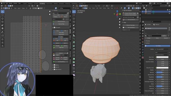
Task: Open the texture Size 512 dropdown
Action: (61, 13)
